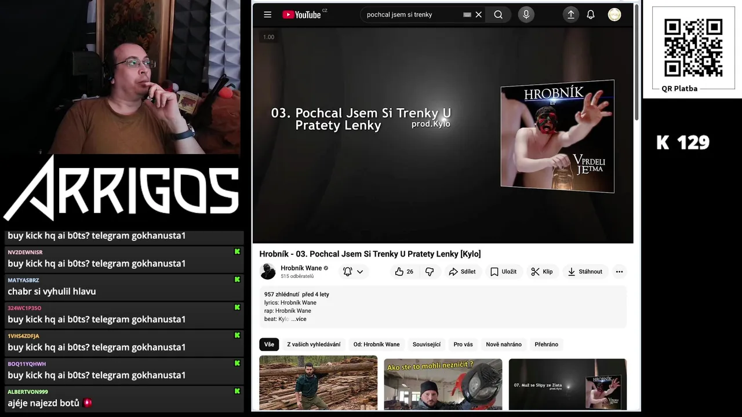
Task: Expand description with ...více
Action: (299, 319)
